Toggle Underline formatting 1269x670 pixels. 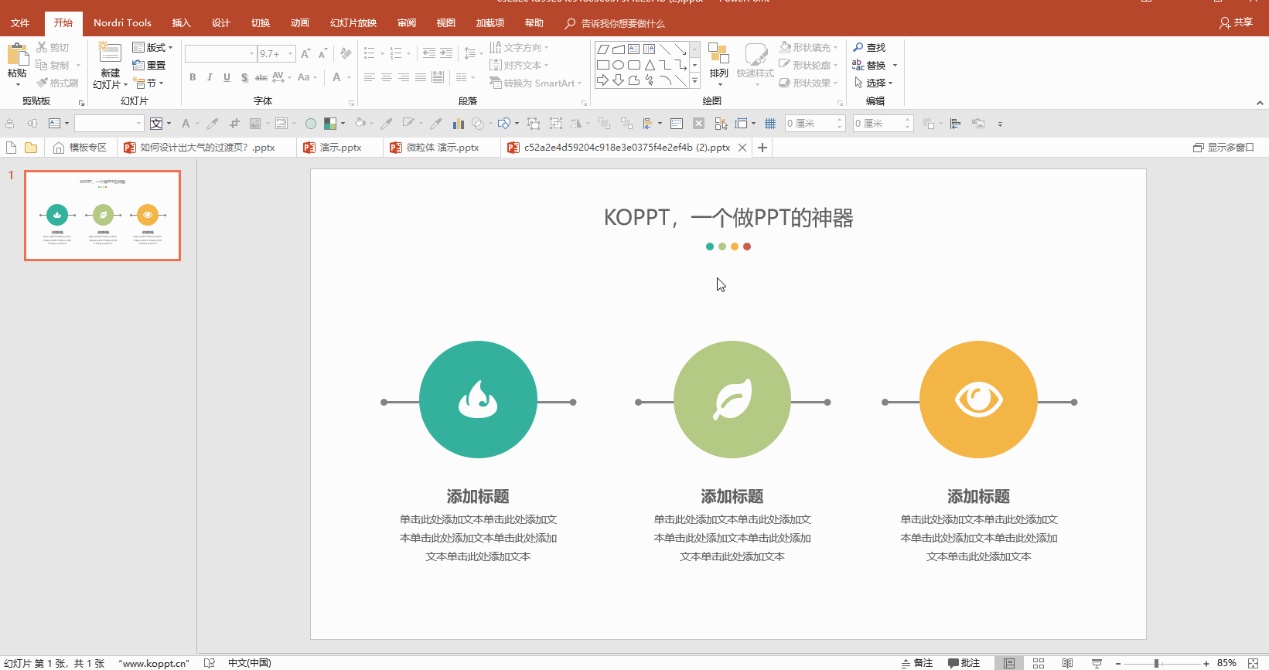tap(227, 77)
